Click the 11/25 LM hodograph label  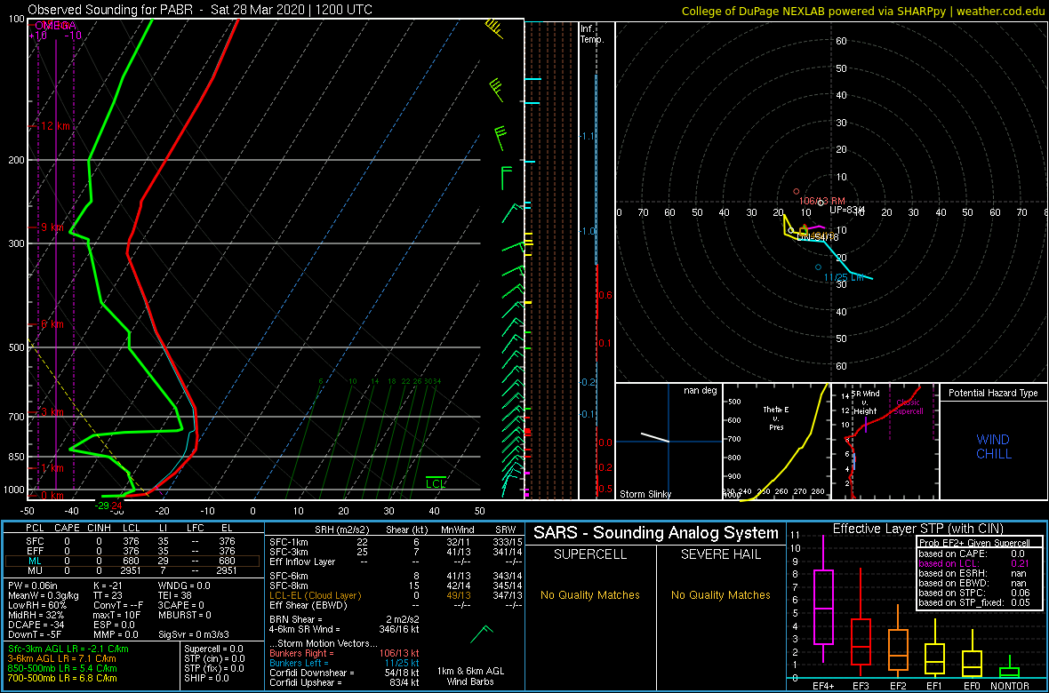[x=845, y=277]
